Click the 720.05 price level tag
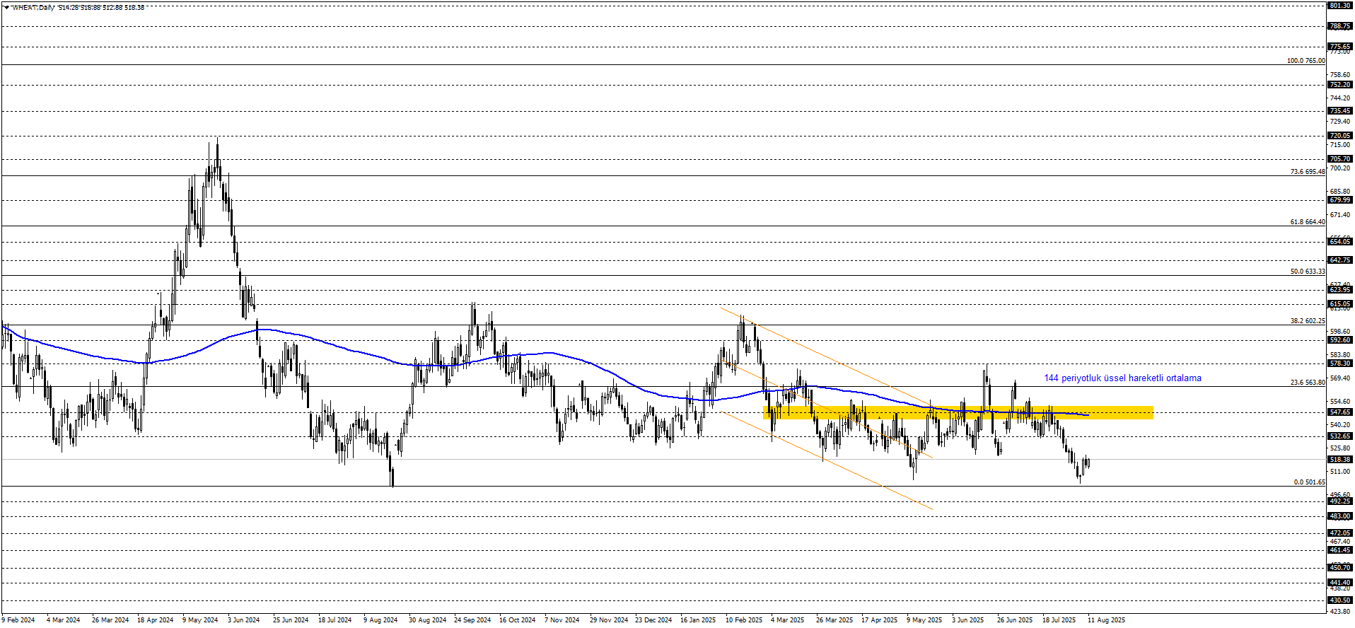The width and height of the screenshot is (1355, 628). 1340,136
